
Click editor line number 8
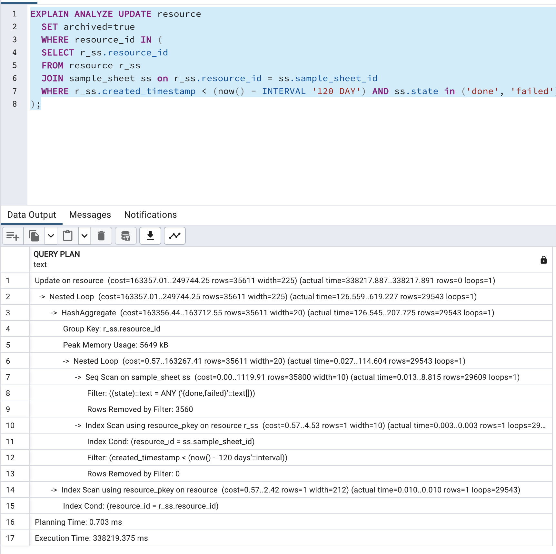[x=15, y=104]
